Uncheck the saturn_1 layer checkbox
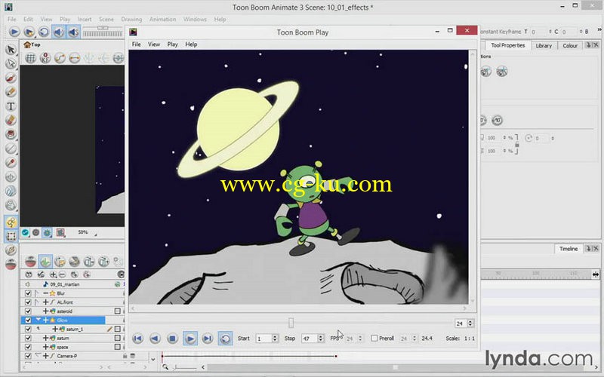Viewport: 604px width, 377px height. [28, 329]
